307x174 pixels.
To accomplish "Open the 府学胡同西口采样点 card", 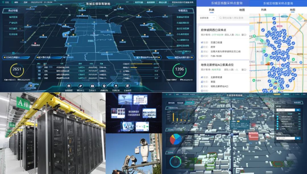I will (224, 42).
